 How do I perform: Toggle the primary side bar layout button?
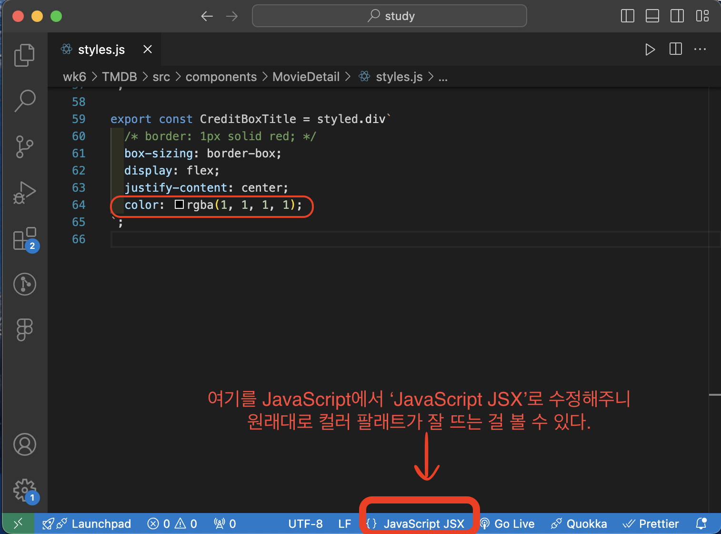(628, 16)
